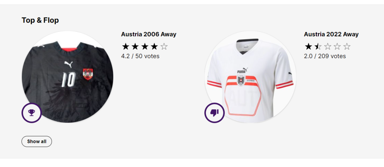The width and height of the screenshot is (384, 167).
Task: Click second star of Austria 2006 Away rating
Action: [x=135, y=47]
